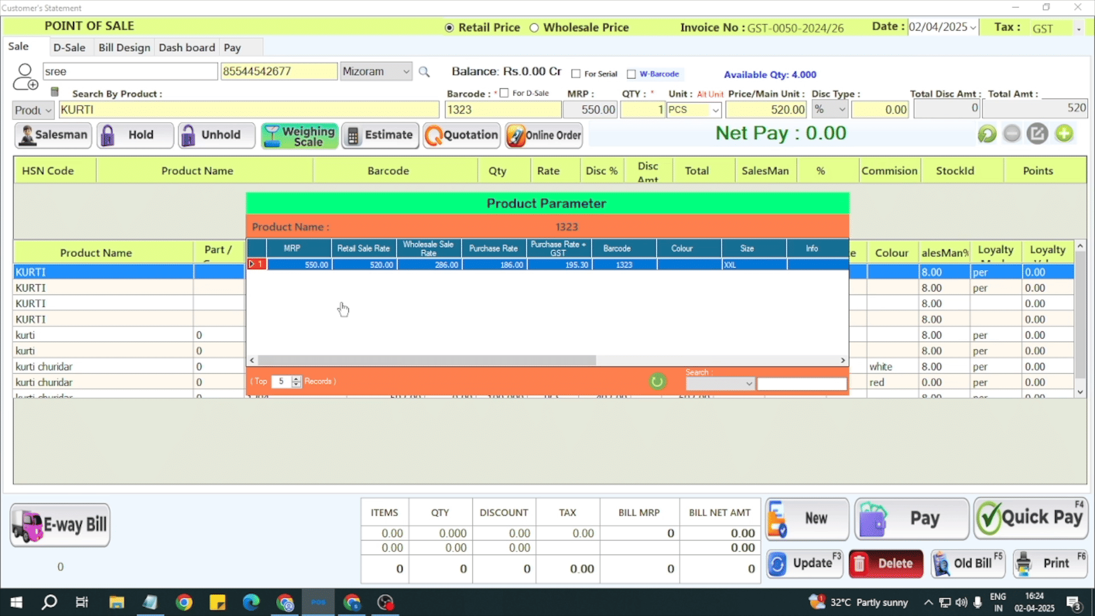Image resolution: width=1095 pixels, height=616 pixels.
Task: Click the green refresh icon near Net Pay
Action: tap(987, 134)
